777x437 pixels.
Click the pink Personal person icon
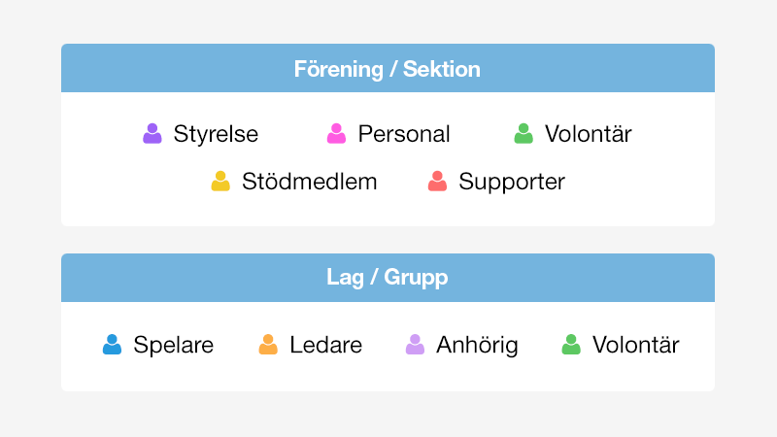click(x=337, y=134)
